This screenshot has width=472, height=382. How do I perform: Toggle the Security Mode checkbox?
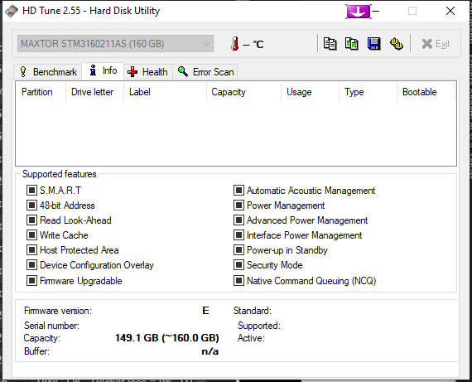[x=238, y=265]
